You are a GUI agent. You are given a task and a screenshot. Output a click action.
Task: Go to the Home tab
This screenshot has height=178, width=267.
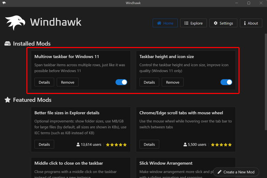165,23
